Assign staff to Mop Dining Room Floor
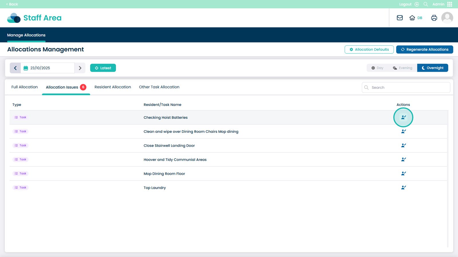This screenshot has width=458, height=257. pos(403,174)
